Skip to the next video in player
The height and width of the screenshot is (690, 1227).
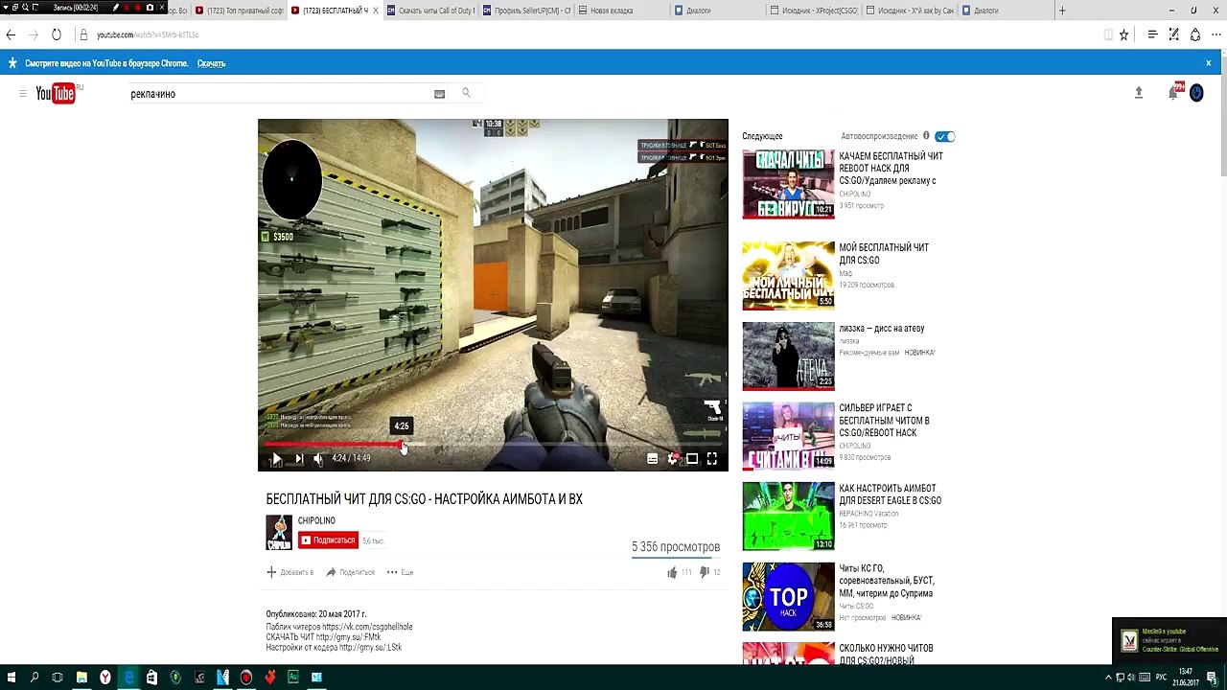[298, 459]
